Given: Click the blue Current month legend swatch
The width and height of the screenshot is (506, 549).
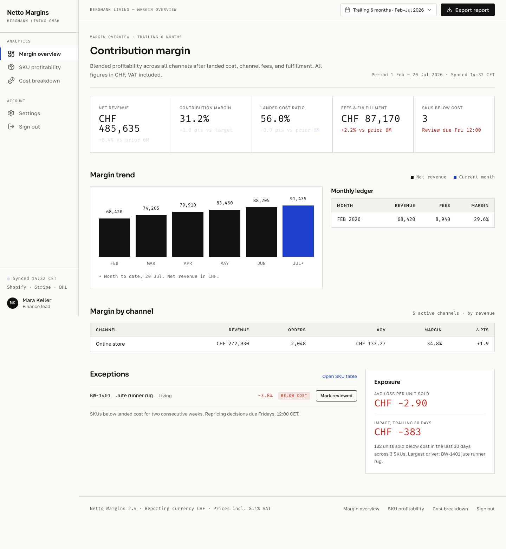Looking at the screenshot, I should (455, 177).
